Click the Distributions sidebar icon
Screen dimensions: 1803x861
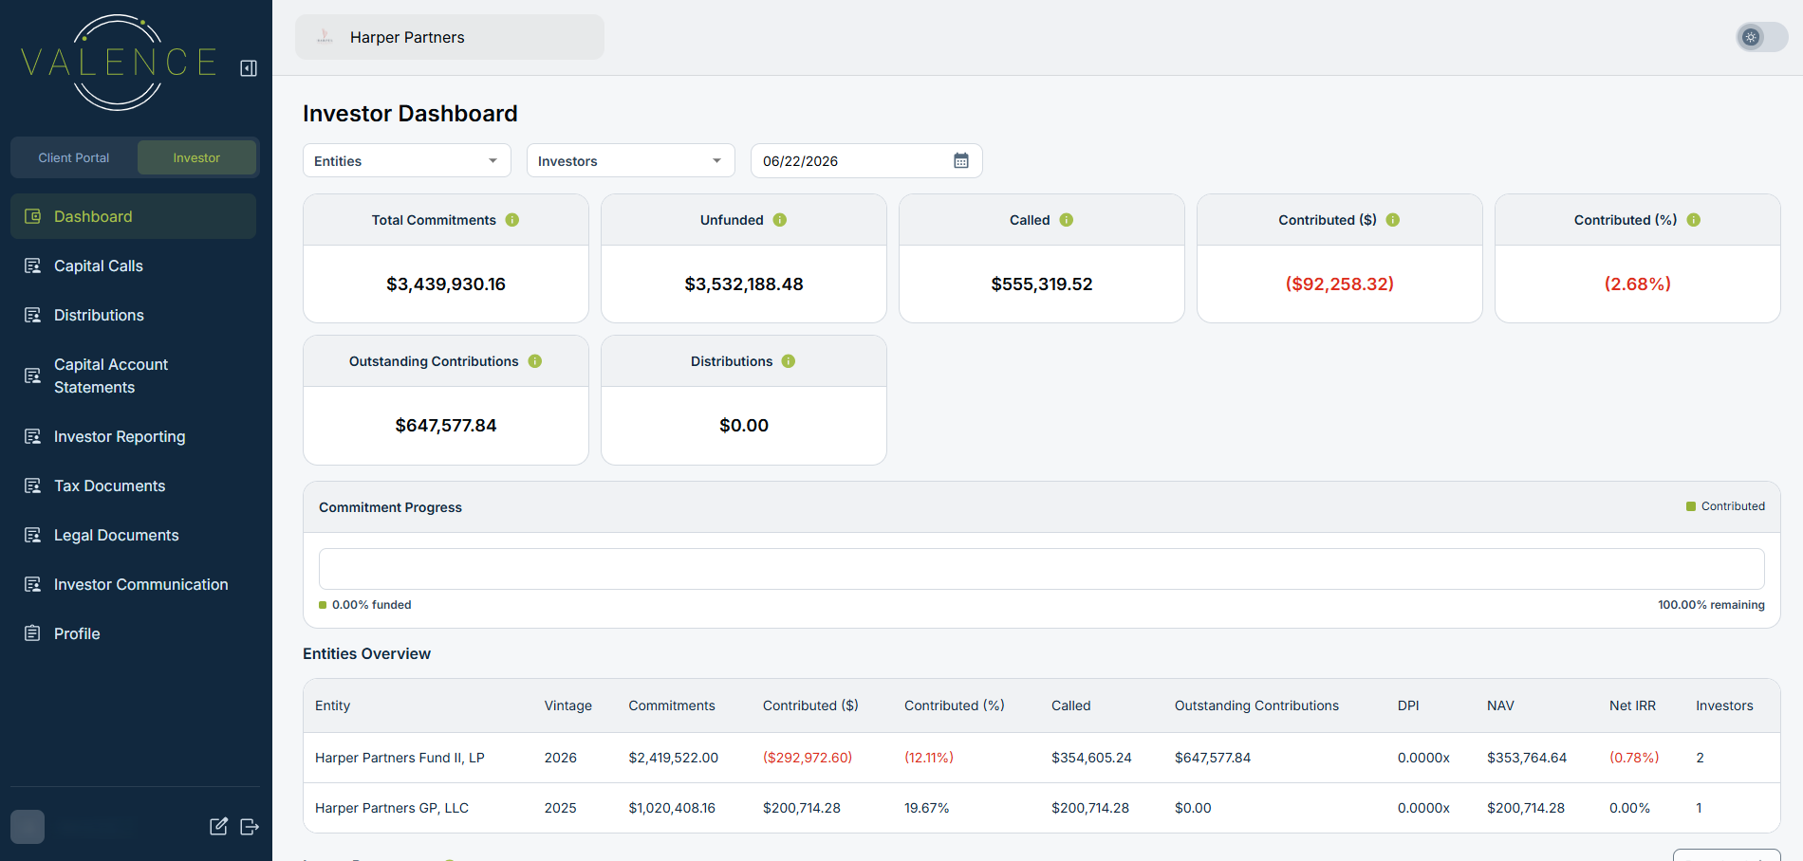click(x=32, y=315)
